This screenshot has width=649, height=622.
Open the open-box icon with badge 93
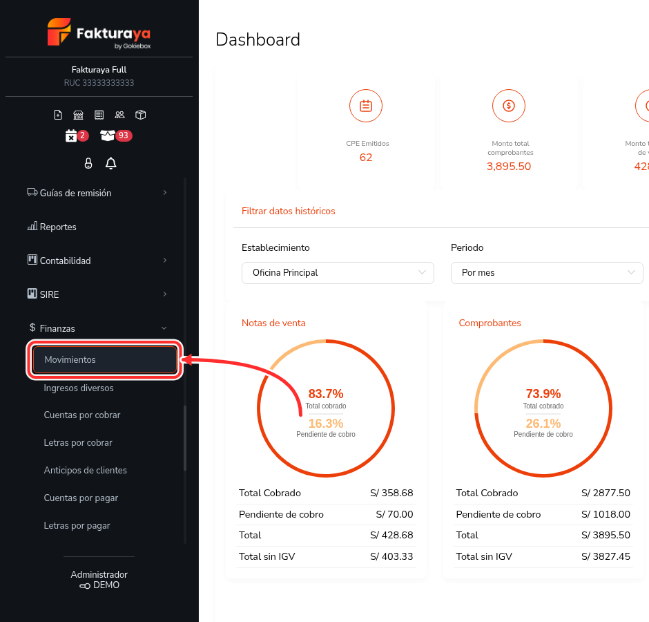pos(116,135)
